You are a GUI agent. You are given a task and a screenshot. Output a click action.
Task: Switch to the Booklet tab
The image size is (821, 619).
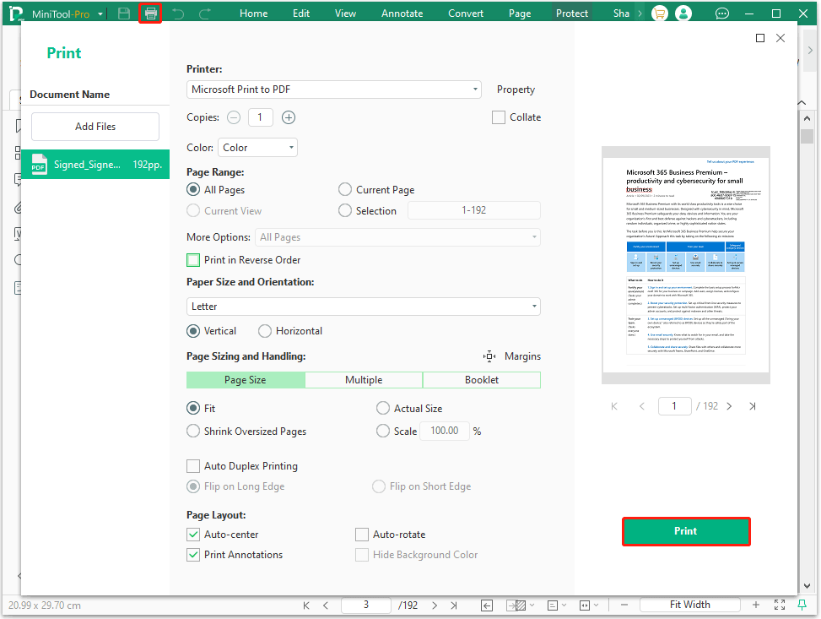pyautogui.click(x=481, y=380)
